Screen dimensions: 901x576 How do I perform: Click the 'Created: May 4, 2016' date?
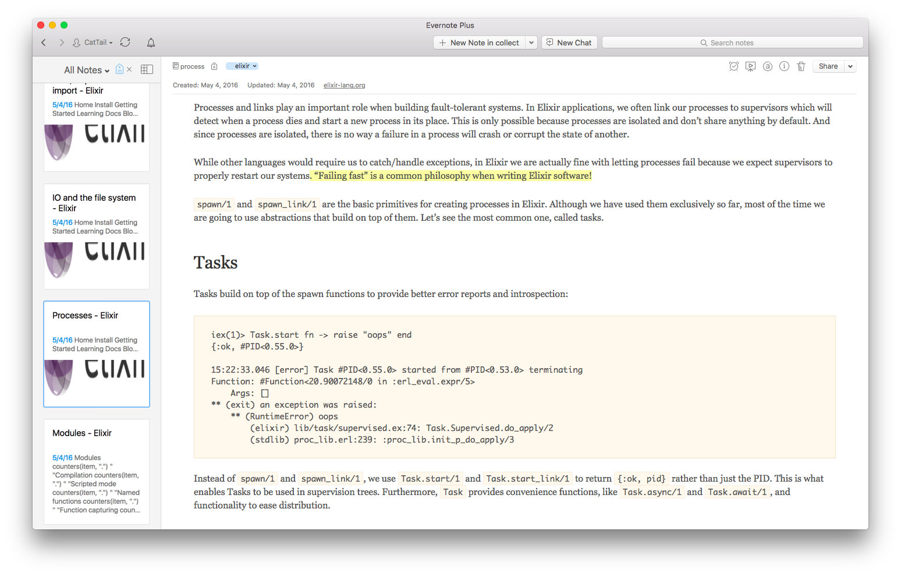pyautogui.click(x=205, y=85)
